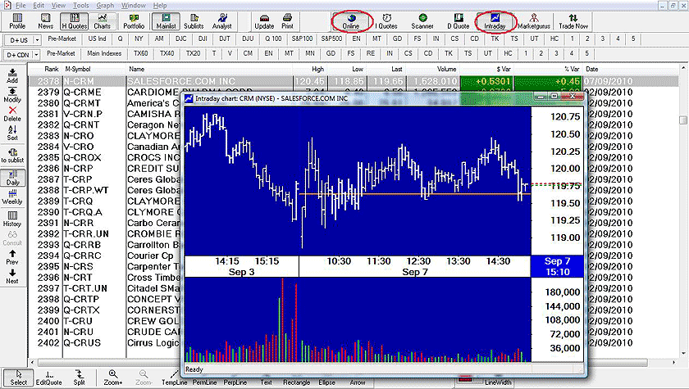
Task: Click the Zoom+ tool
Action: [113, 378]
